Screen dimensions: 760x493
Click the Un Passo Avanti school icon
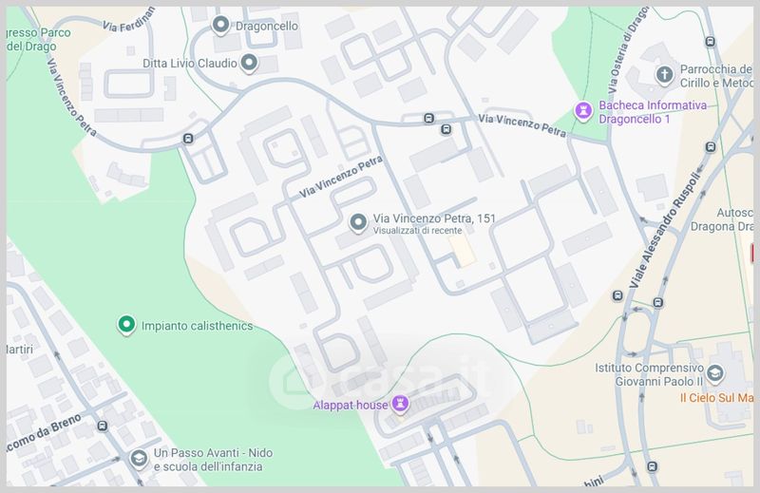click(139, 458)
